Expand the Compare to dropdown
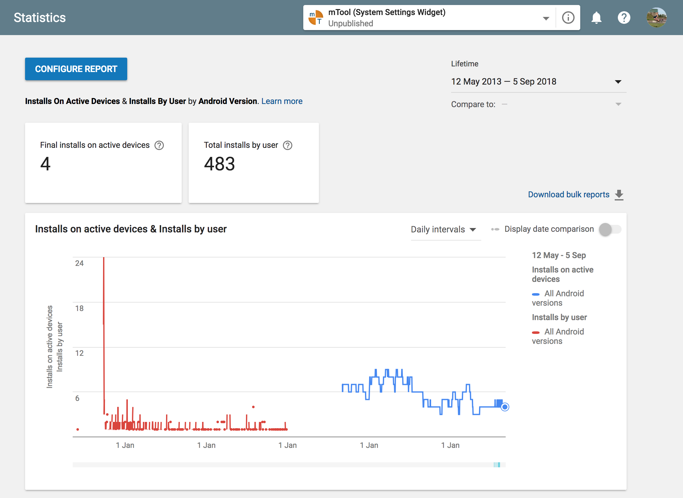683x498 pixels. [x=618, y=104]
